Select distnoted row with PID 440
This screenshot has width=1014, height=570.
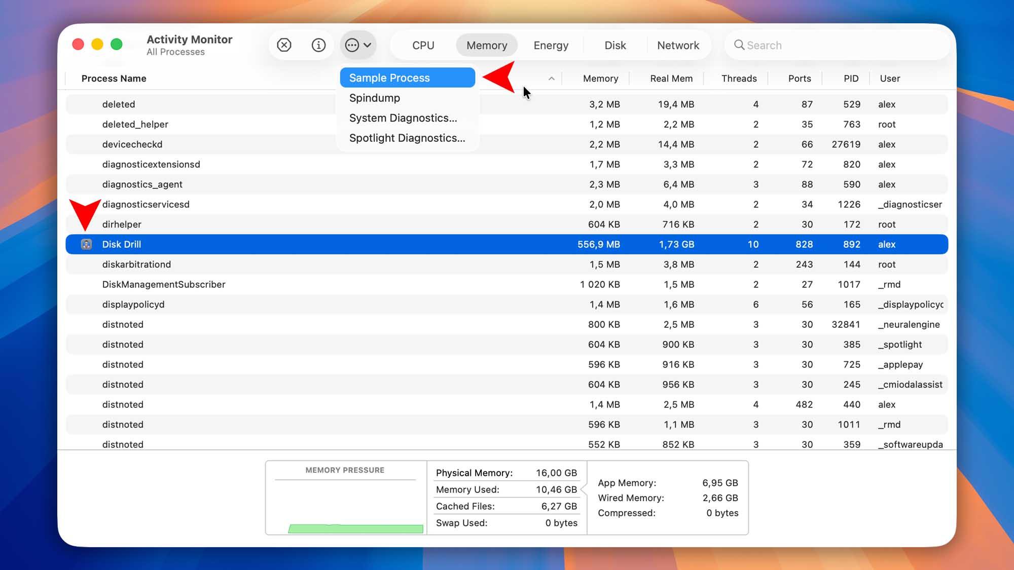tap(506, 404)
